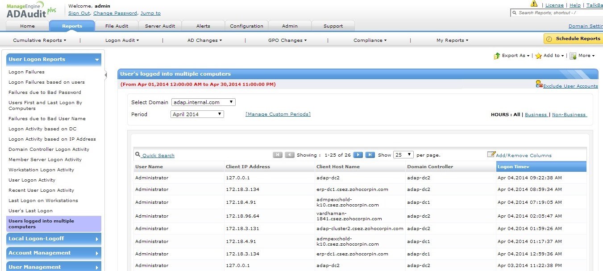Open Recent User Logon Activity report

point(41,190)
